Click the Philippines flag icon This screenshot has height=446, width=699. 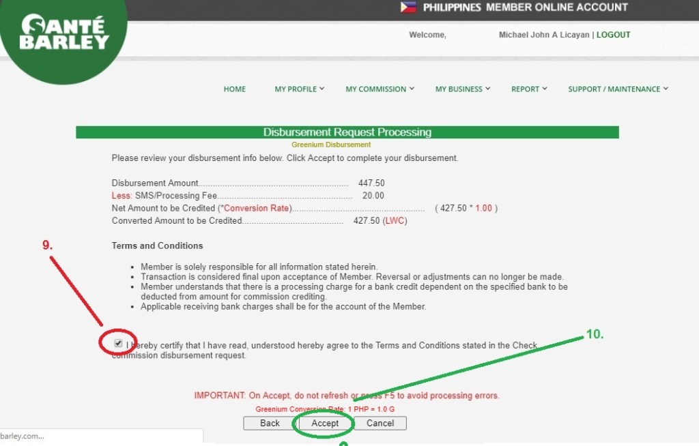(x=408, y=8)
